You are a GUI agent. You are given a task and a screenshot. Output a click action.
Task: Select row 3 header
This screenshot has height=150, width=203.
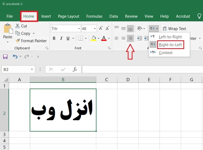click(4, 134)
